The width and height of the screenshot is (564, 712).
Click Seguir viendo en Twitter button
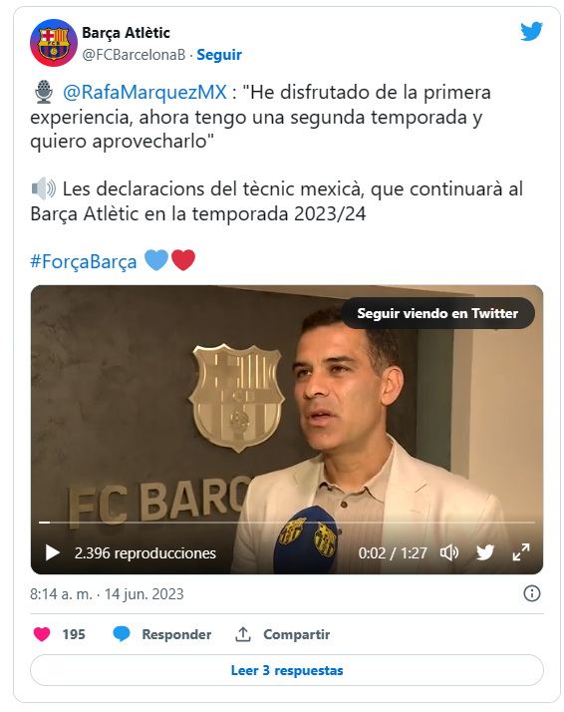point(437,313)
